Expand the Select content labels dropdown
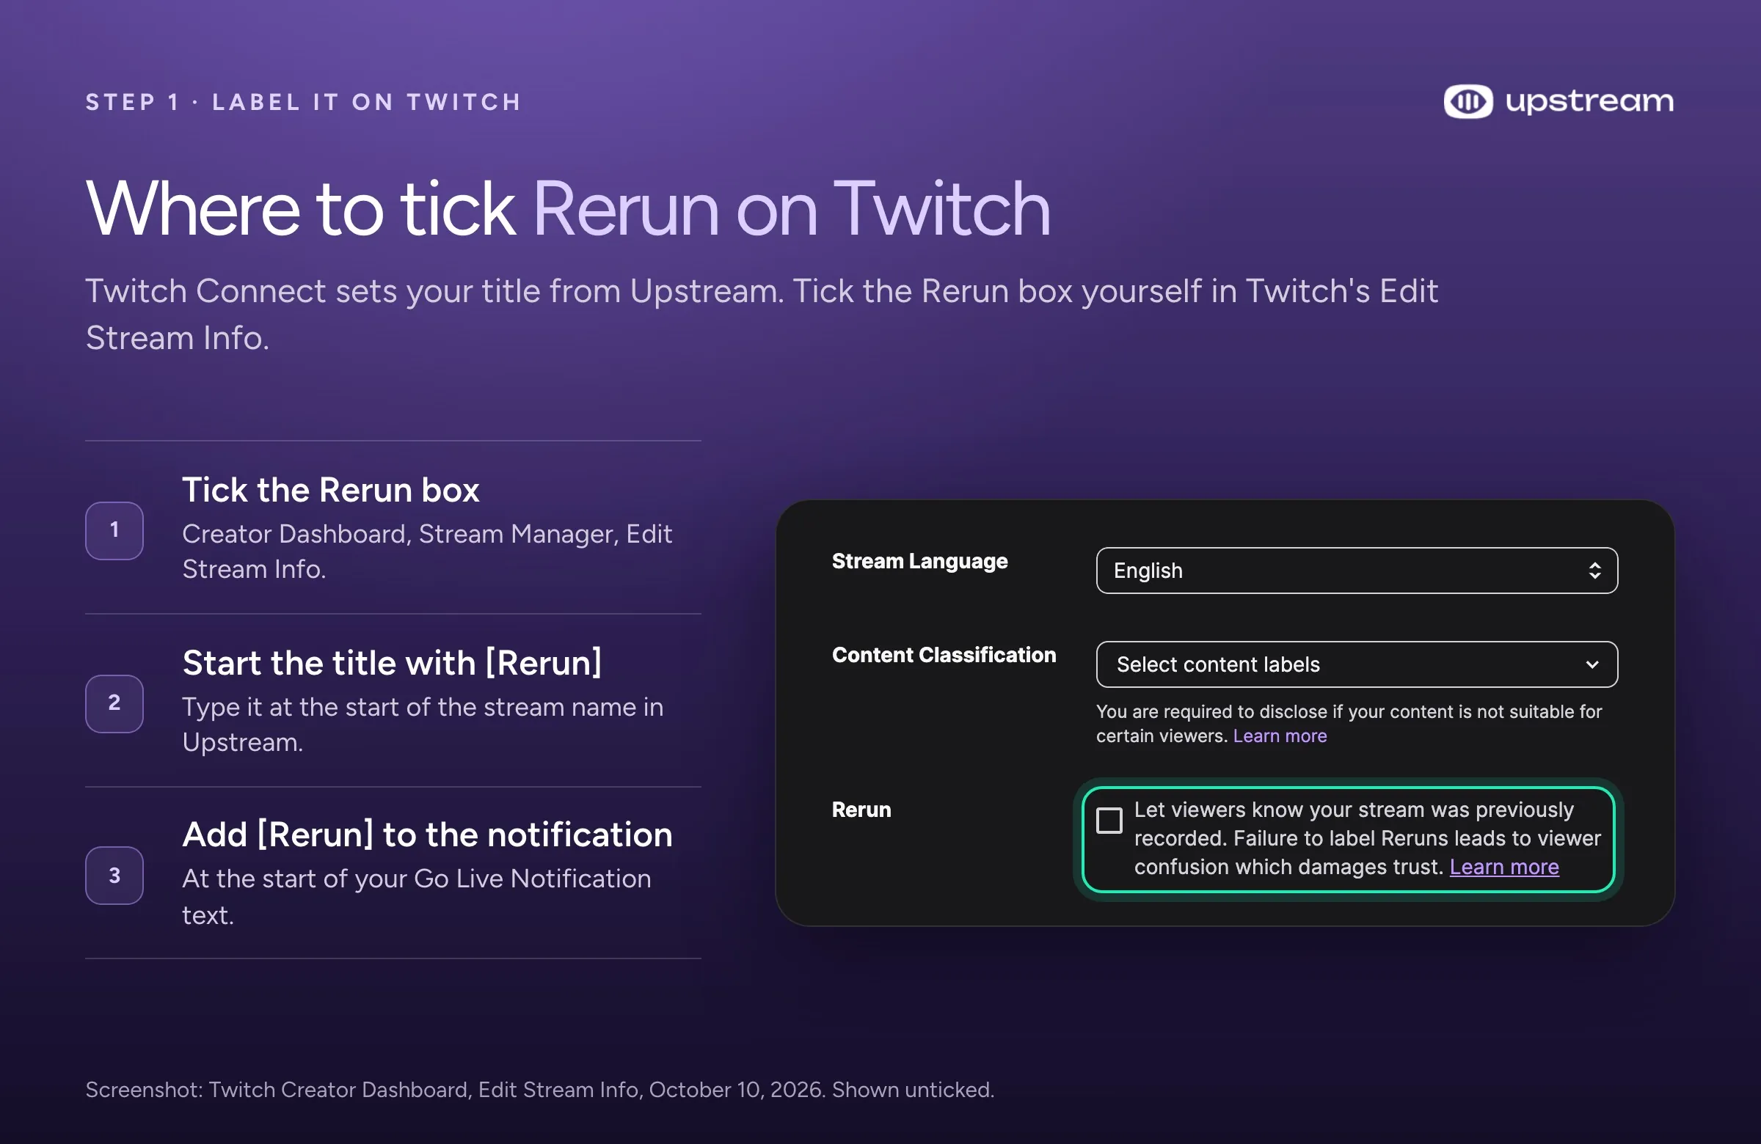 click(x=1356, y=664)
